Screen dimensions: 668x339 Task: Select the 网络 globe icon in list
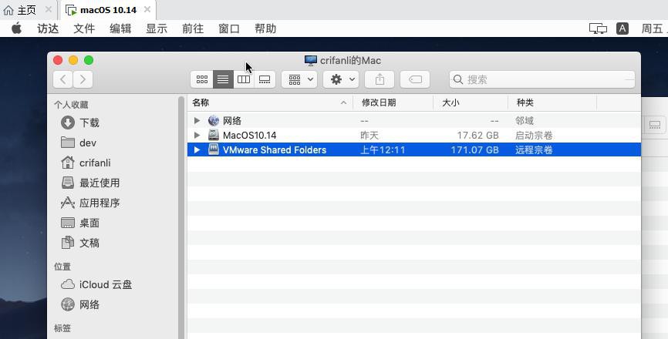coord(214,121)
